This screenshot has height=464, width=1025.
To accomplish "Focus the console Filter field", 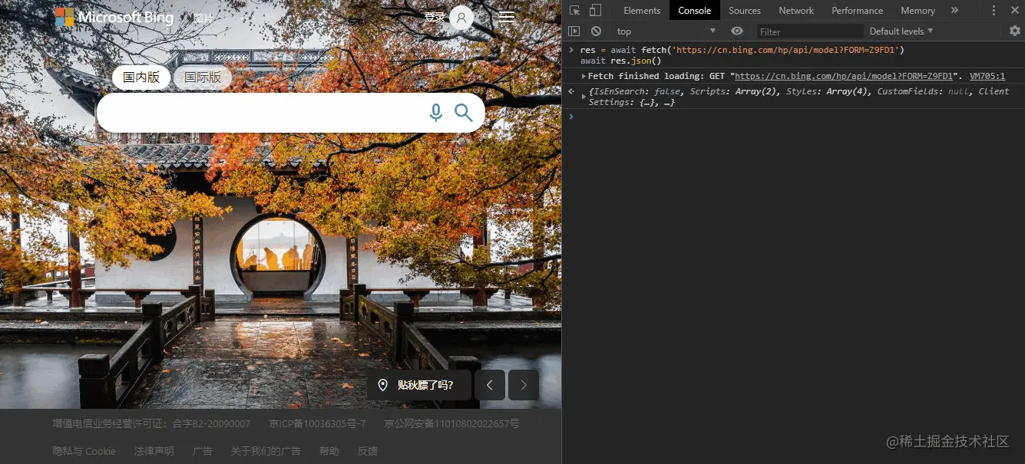I will 810,31.
